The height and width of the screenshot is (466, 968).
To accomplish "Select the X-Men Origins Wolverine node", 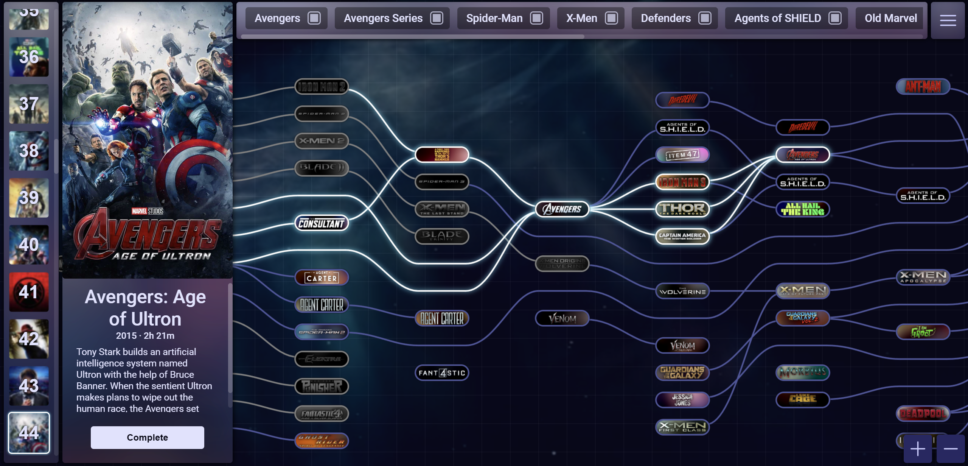I will click(562, 263).
